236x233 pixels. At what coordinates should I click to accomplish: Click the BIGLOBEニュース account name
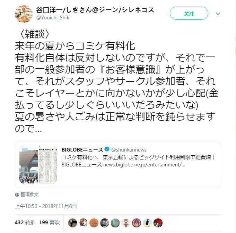coord(82,150)
